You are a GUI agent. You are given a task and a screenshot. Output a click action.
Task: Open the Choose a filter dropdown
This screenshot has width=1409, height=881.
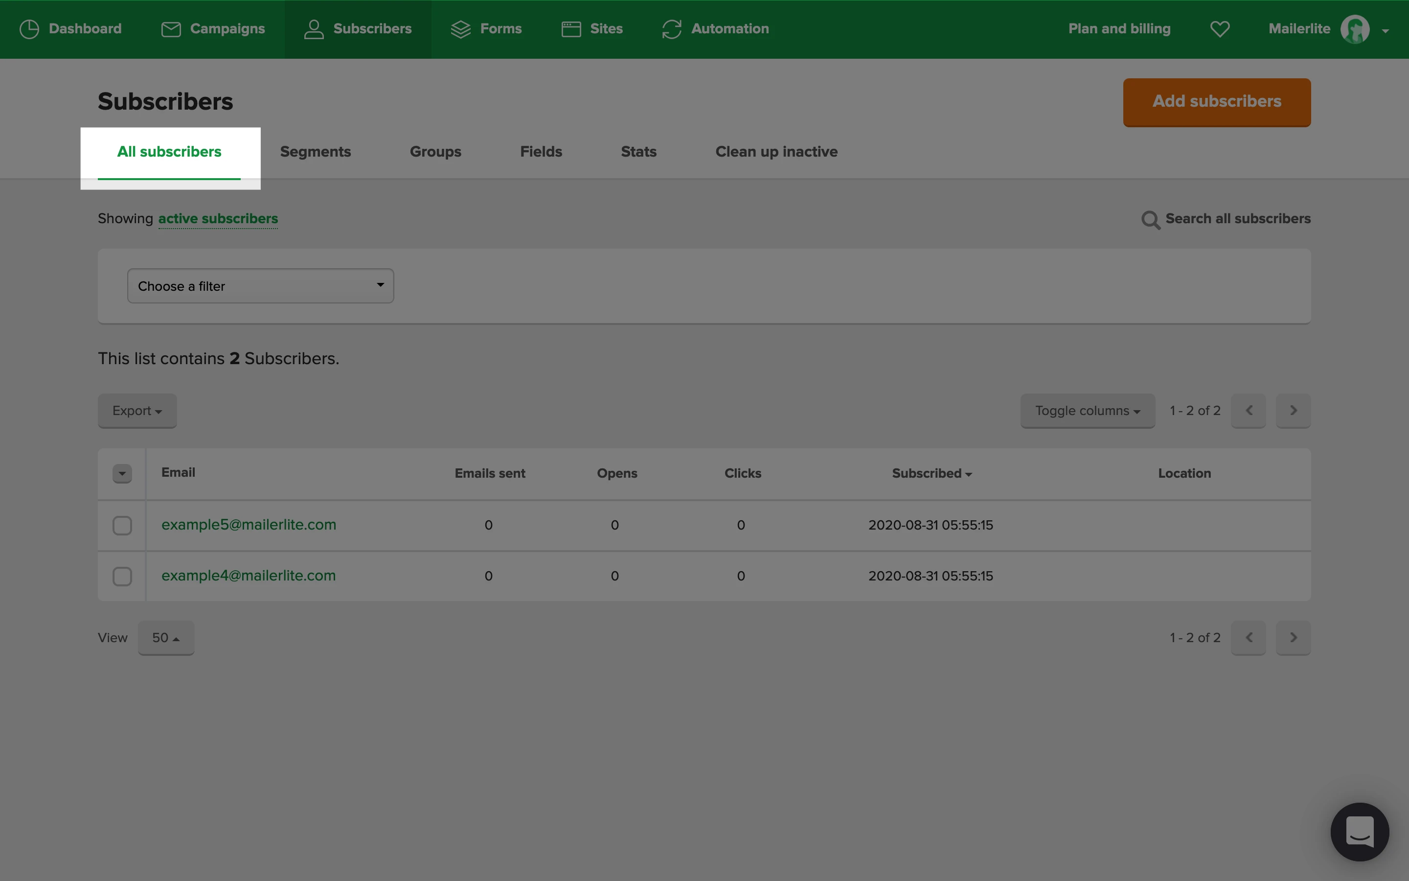point(260,286)
